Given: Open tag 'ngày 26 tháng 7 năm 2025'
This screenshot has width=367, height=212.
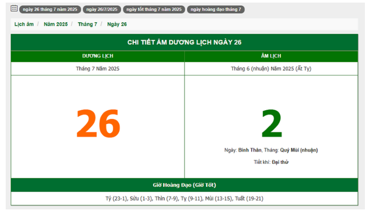Looking at the screenshot, I should tap(49, 9).
